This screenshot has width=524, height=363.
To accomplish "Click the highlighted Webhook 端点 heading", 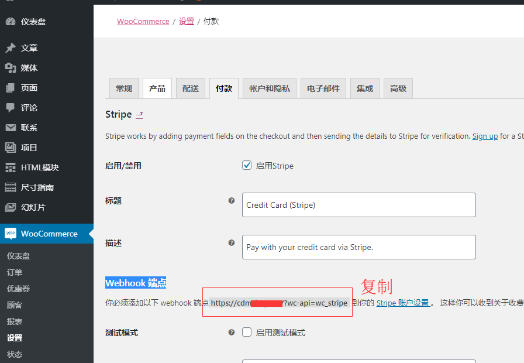I will [136, 283].
